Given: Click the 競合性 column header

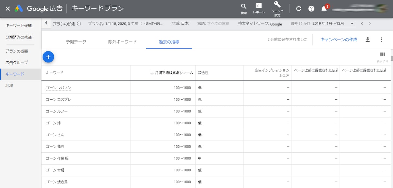Looking at the screenshot, I should pyautogui.click(x=203, y=73).
